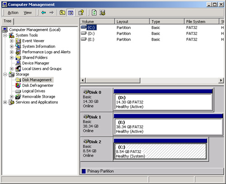The image size is (226, 184).
Task: Click the horizontal scrollbar right arrow
Action: pos(221,80)
